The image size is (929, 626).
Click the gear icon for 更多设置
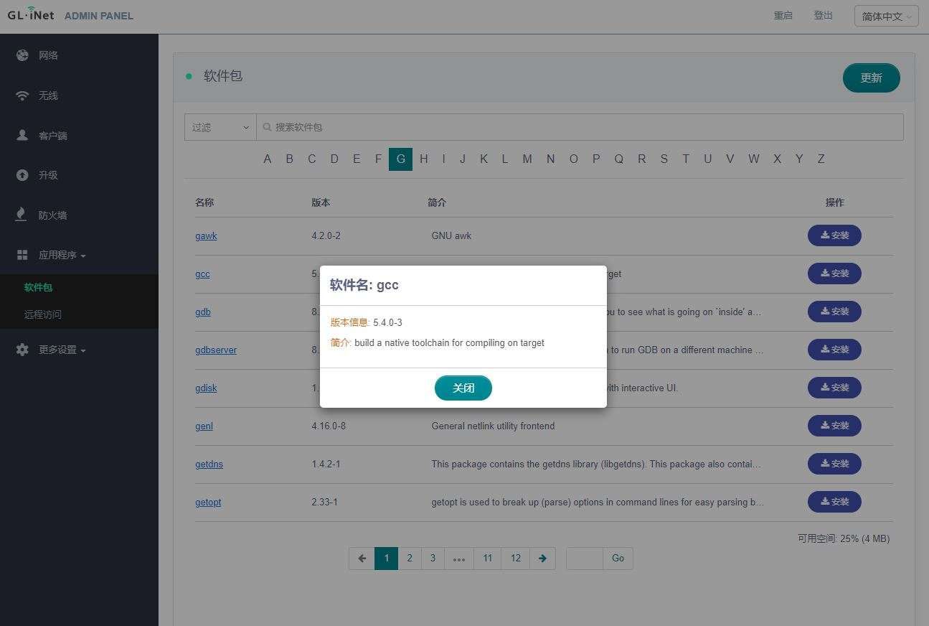(x=22, y=350)
